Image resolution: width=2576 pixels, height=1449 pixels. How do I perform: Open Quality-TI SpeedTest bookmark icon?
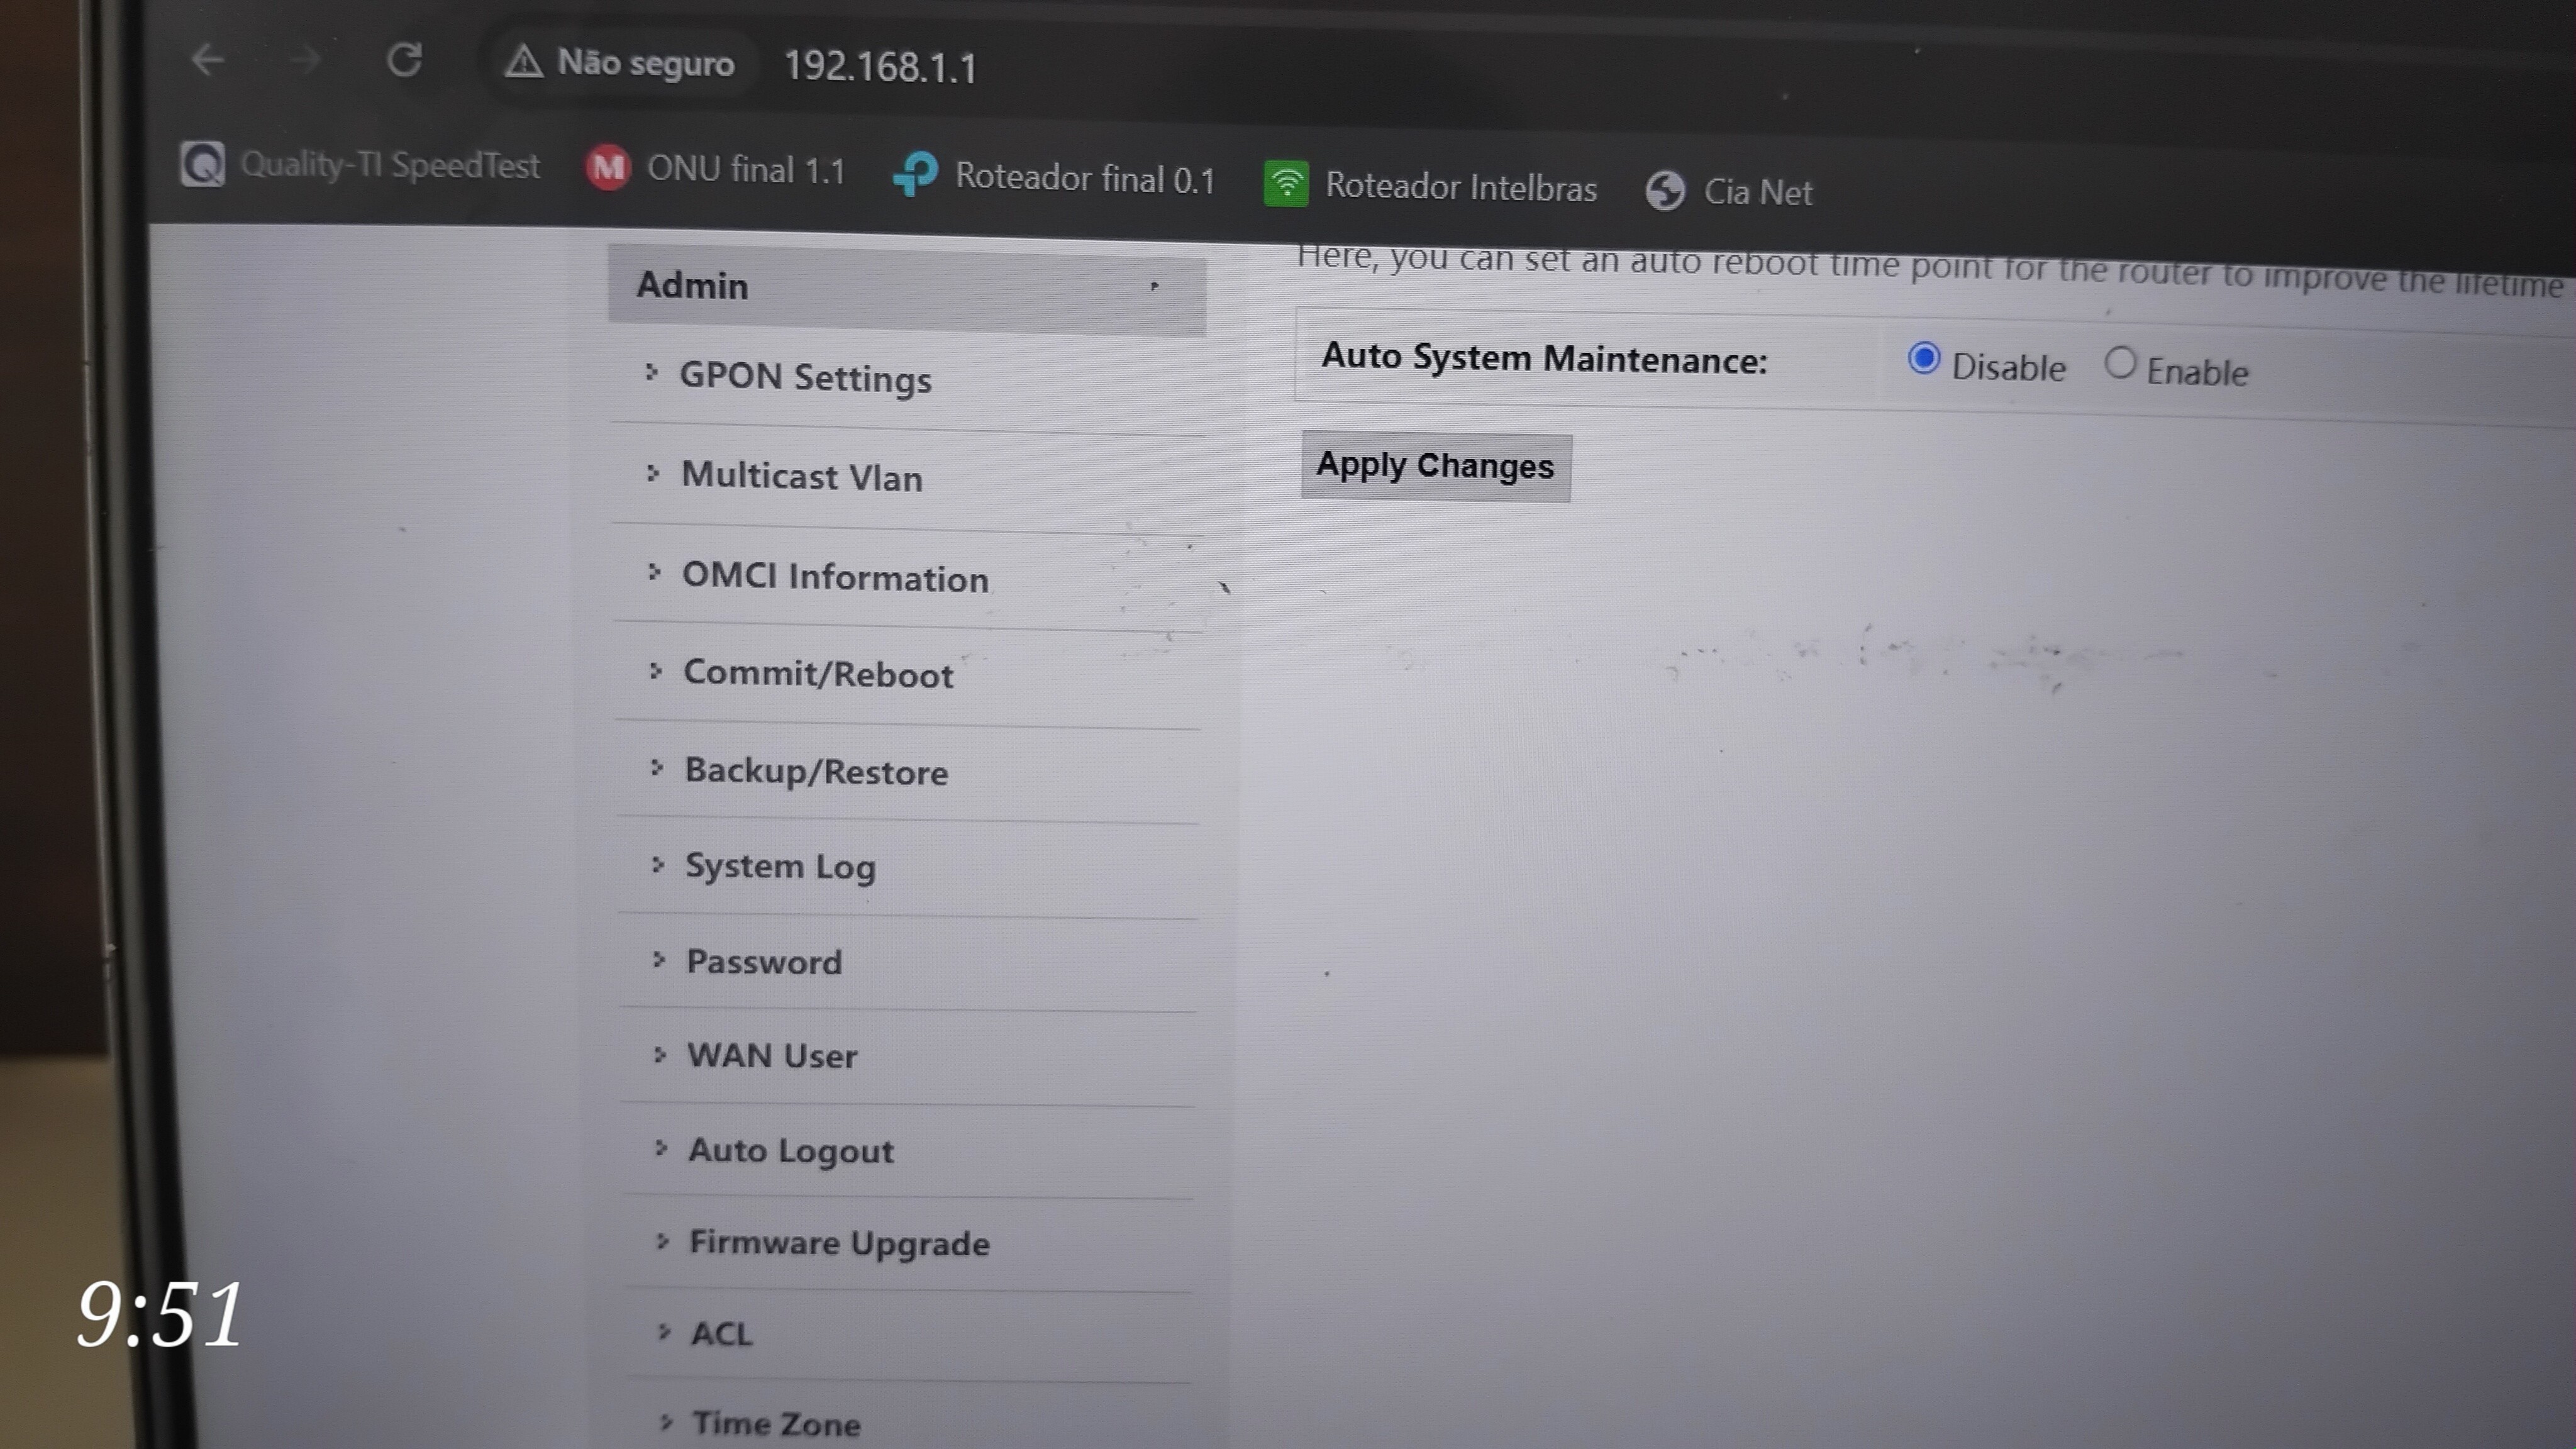[x=203, y=163]
